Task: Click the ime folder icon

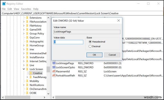Action: pos(27,49)
